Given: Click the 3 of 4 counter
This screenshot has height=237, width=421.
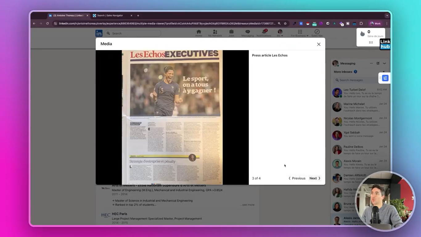Looking at the screenshot, I should point(256,178).
